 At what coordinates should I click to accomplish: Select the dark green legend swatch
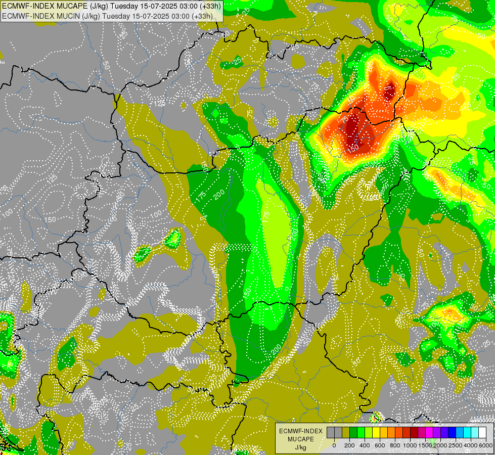pyautogui.click(x=353, y=432)
